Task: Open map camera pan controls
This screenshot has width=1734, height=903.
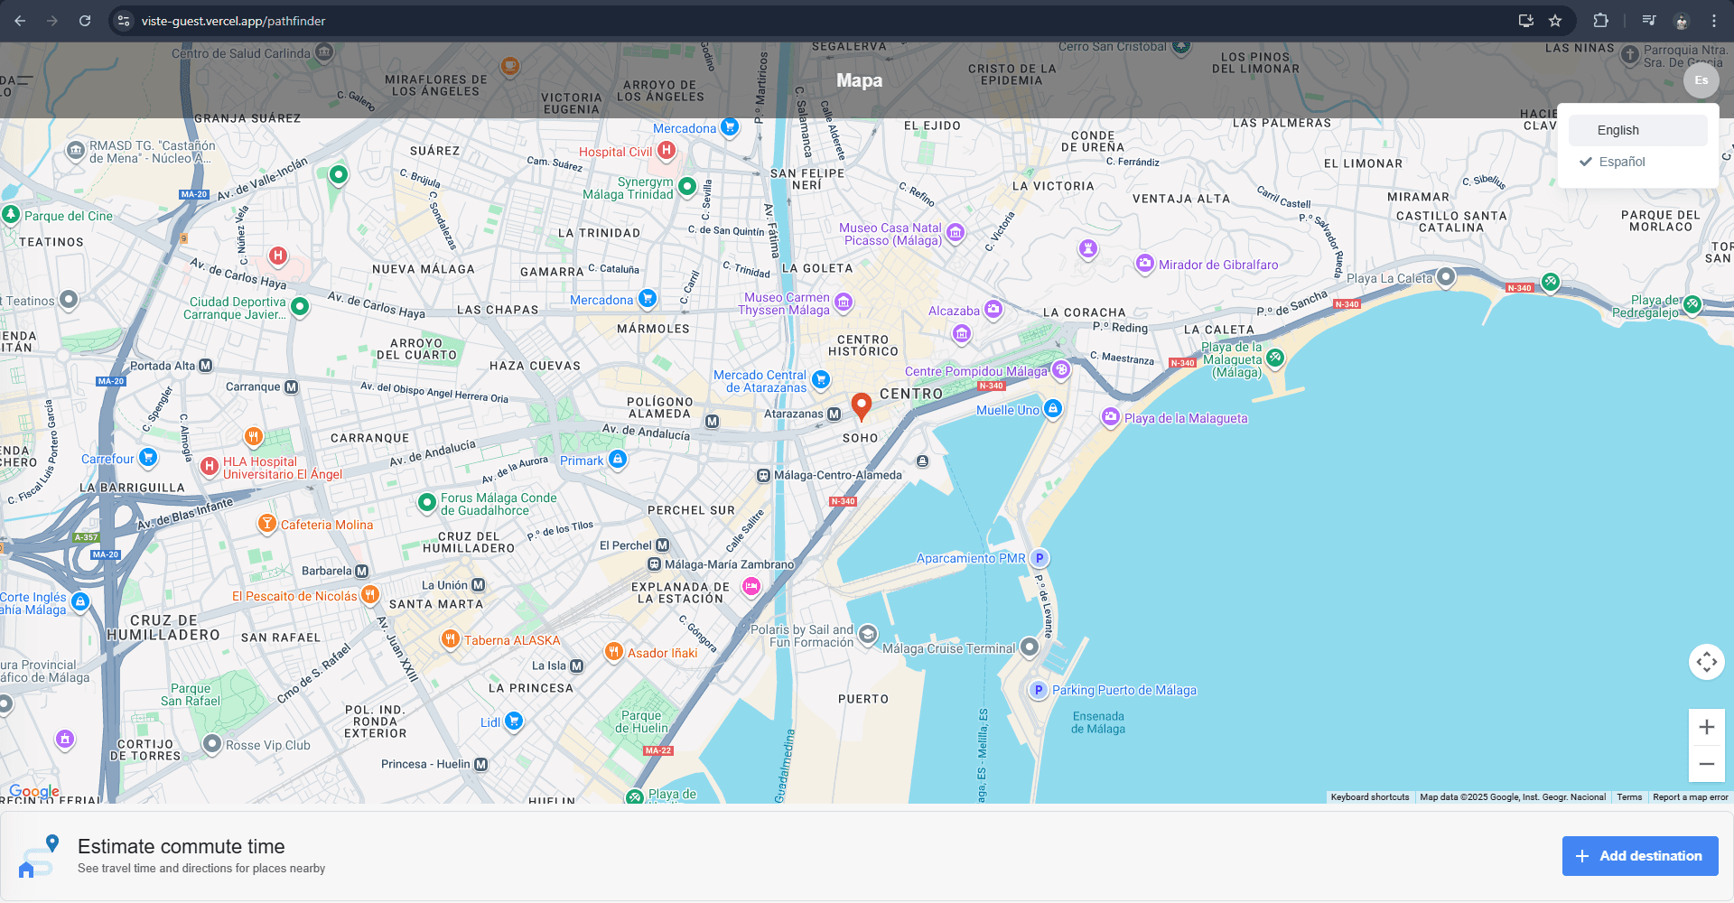Action: point(1706,662)
